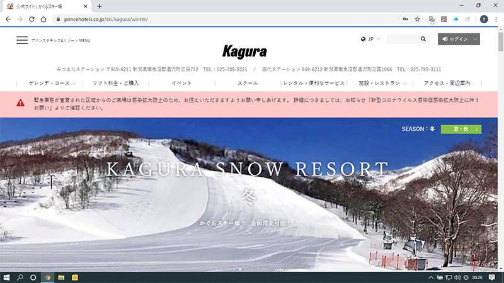
Task: Open the translate extension icon
Action: [432, 19]
